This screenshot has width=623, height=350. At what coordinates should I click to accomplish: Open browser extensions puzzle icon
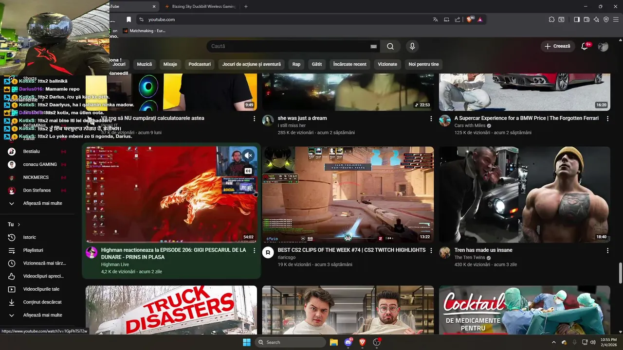tap(551, 19)
